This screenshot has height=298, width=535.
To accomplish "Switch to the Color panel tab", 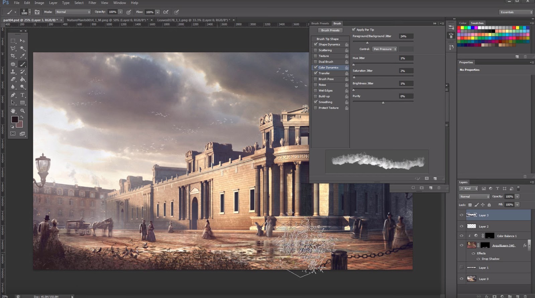I will coord(463,23).
